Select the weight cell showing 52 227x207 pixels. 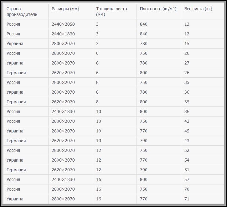(187, 150)
